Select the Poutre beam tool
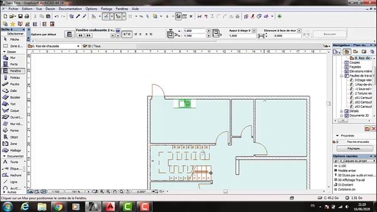 click(x=13, y=84)
